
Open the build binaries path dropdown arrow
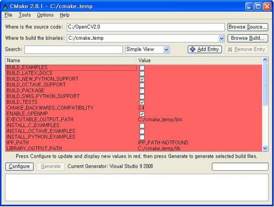click(221, 38)
